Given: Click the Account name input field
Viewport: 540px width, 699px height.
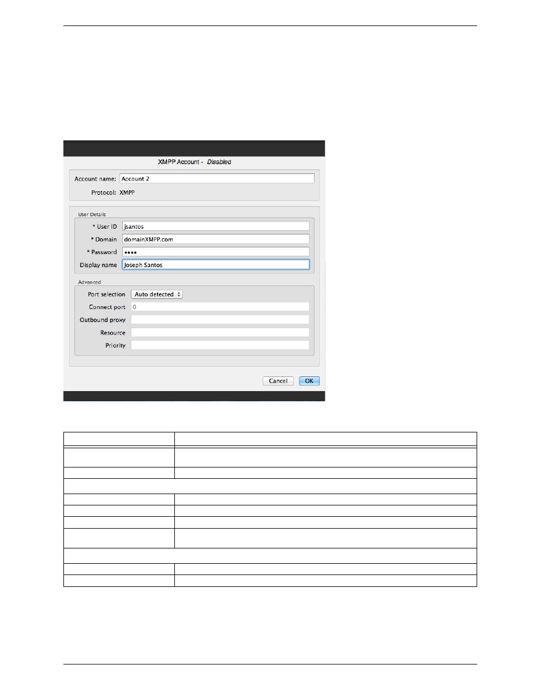Looking at the screenshot, I should 217,178.
